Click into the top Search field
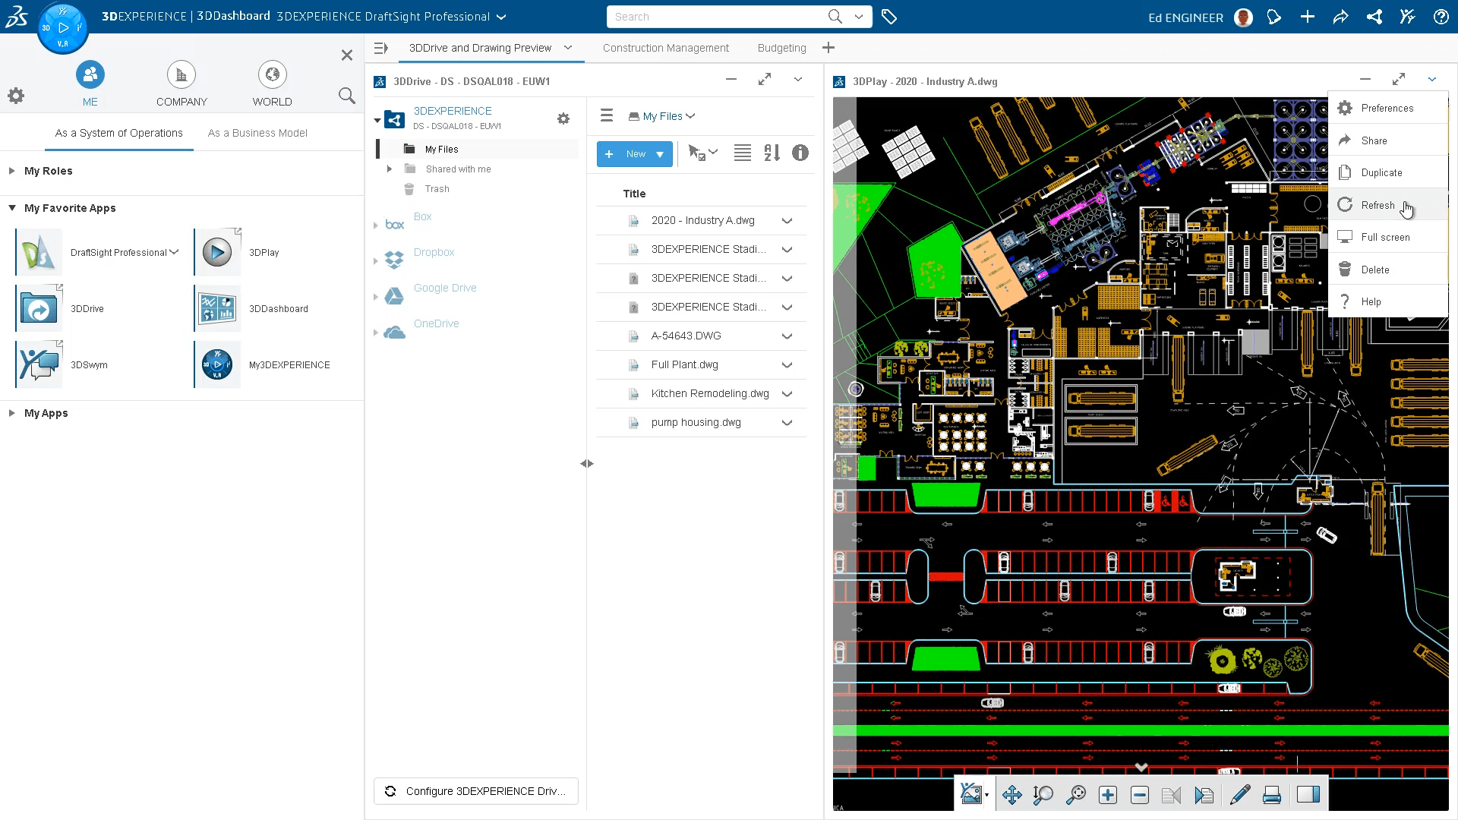This screenshot has height=820, width=1458. click(718, 17)
